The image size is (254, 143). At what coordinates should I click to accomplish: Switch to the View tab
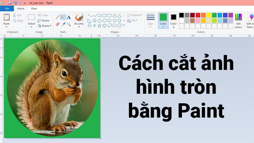pyautogui.click(x=34, y=9)
